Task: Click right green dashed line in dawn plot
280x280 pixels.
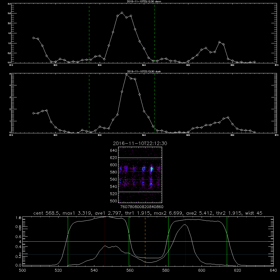Action: [x=155, y=33]
